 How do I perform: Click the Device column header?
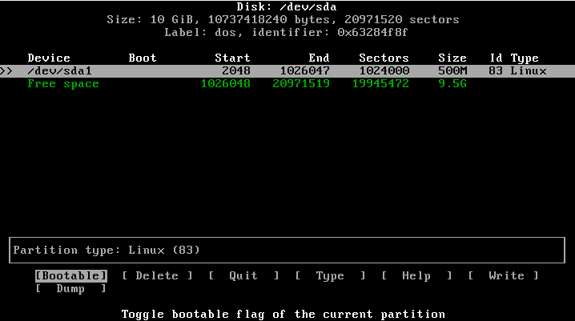pyautogui.click(x=49, y=58)
